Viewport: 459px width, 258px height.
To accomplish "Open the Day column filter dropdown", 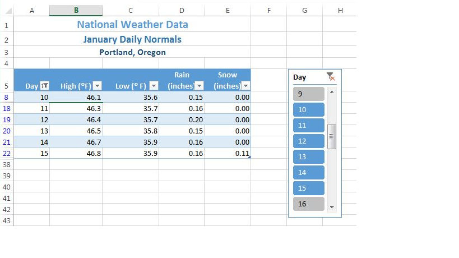I will pyautogui.click(x=44, y=85).
